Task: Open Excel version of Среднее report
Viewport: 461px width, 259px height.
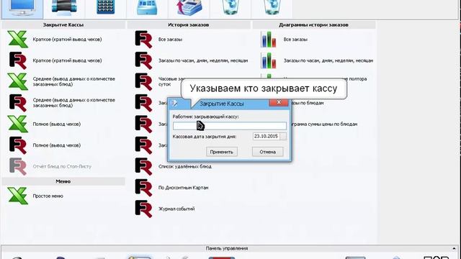Action: tap(17, 81)
